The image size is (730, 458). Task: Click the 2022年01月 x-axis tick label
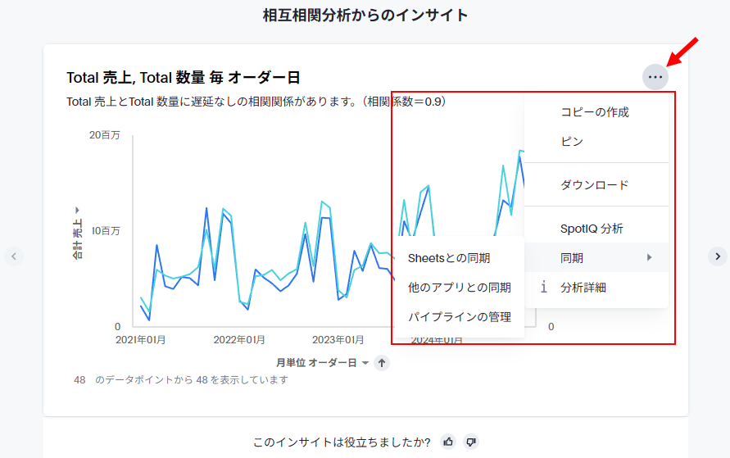[x=238, y=340]
